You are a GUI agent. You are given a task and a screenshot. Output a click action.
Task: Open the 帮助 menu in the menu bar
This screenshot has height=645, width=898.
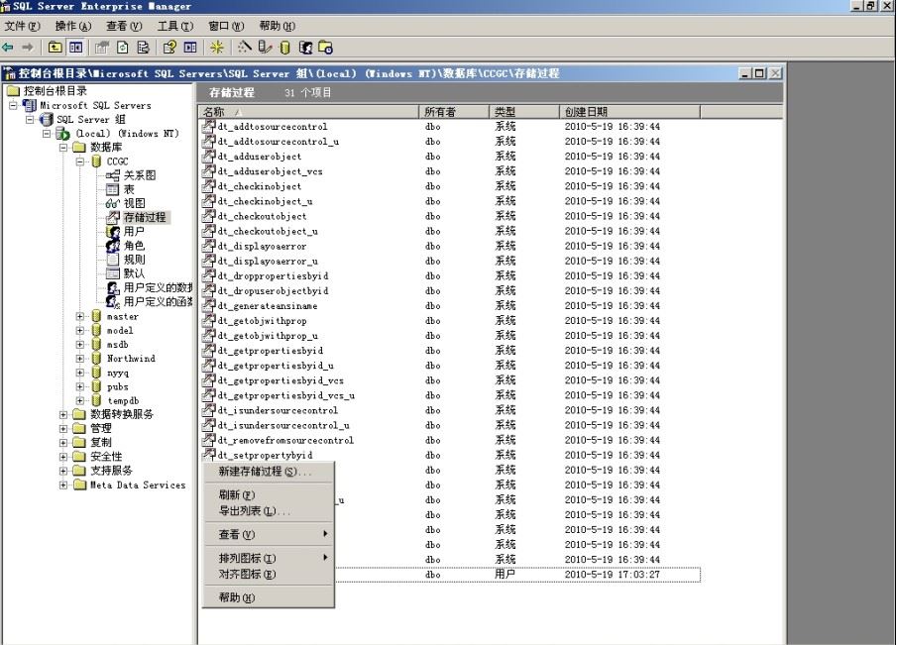click(x=278, y=26)
